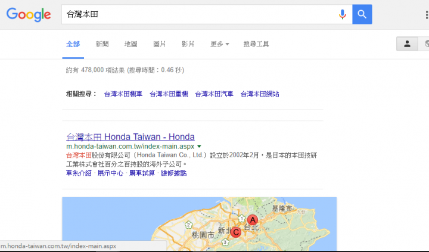429x252 pixels.
Task: Select the 全部 tab
Action: point(73,44)
